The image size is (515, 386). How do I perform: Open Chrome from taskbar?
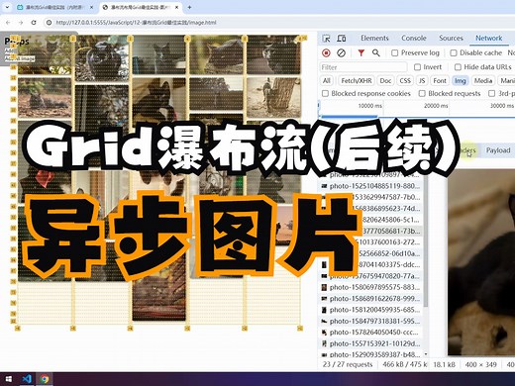[x=45, y=379]
